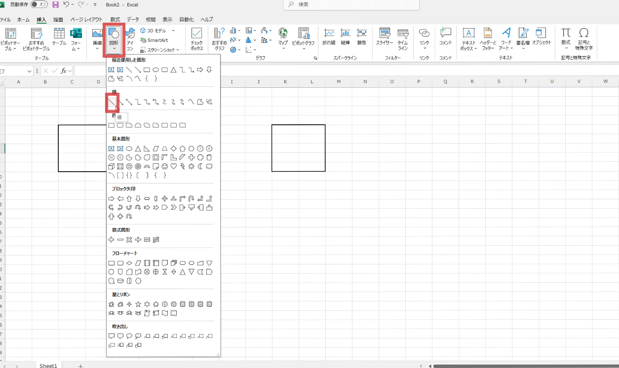619x368 pixels.
Task: Pick the left block arrow
Action: [x=120, y=198]
